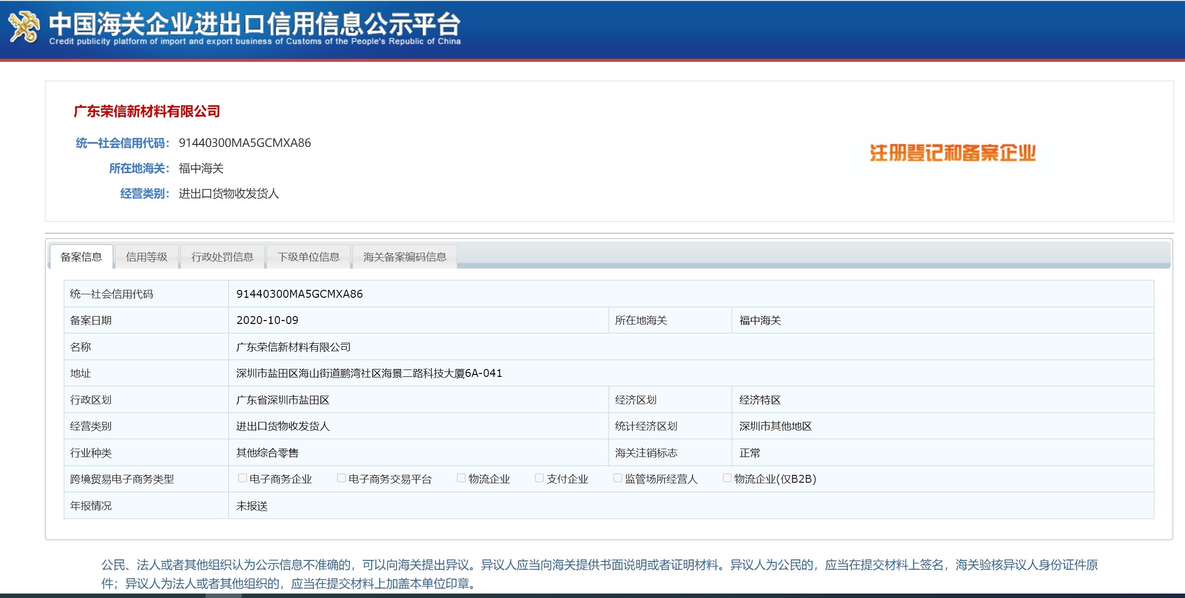Image resolution: width=1185 pixels, height=598 pixels.
Task: Click the objection notice paragraph at bottom
Action: click(600, 574)
